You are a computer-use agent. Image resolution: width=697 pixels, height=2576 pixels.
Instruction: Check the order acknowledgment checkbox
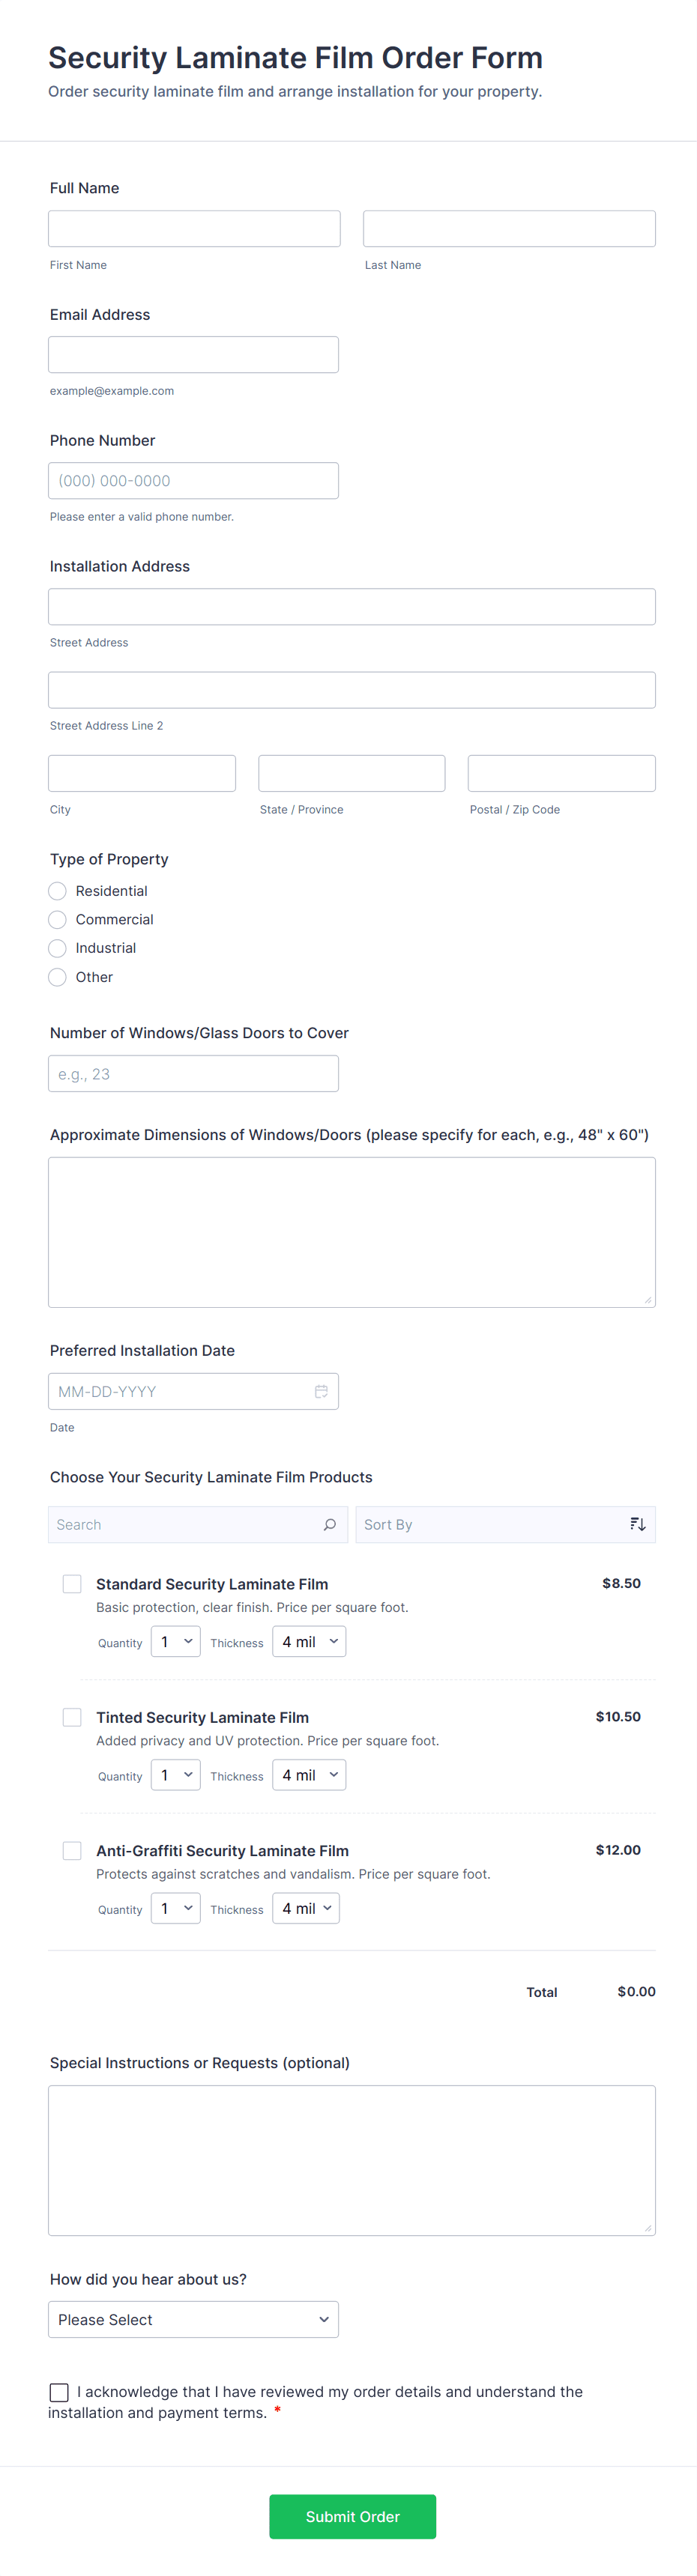click(59, 2392)
